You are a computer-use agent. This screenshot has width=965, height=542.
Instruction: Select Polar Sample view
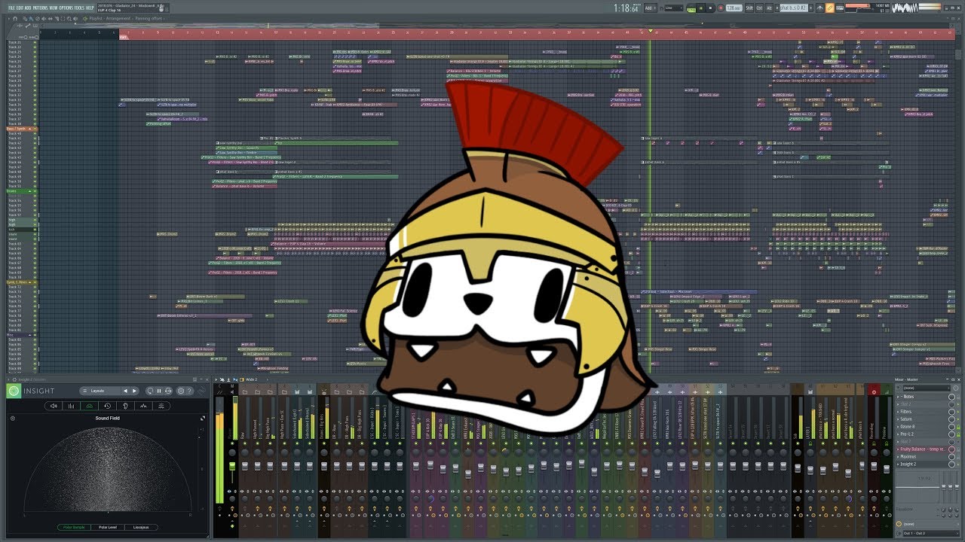(74, 527)
